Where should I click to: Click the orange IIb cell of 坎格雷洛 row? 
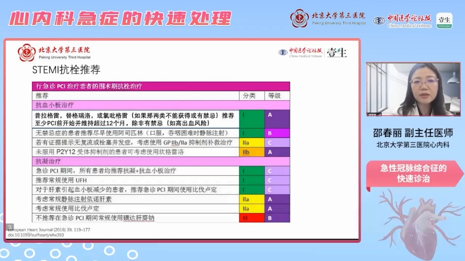(252, 152)
